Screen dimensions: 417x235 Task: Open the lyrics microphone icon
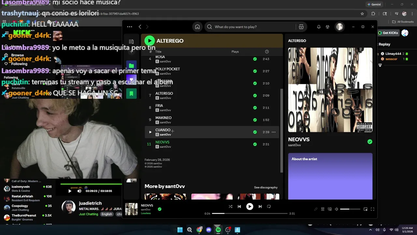point(315,209)
